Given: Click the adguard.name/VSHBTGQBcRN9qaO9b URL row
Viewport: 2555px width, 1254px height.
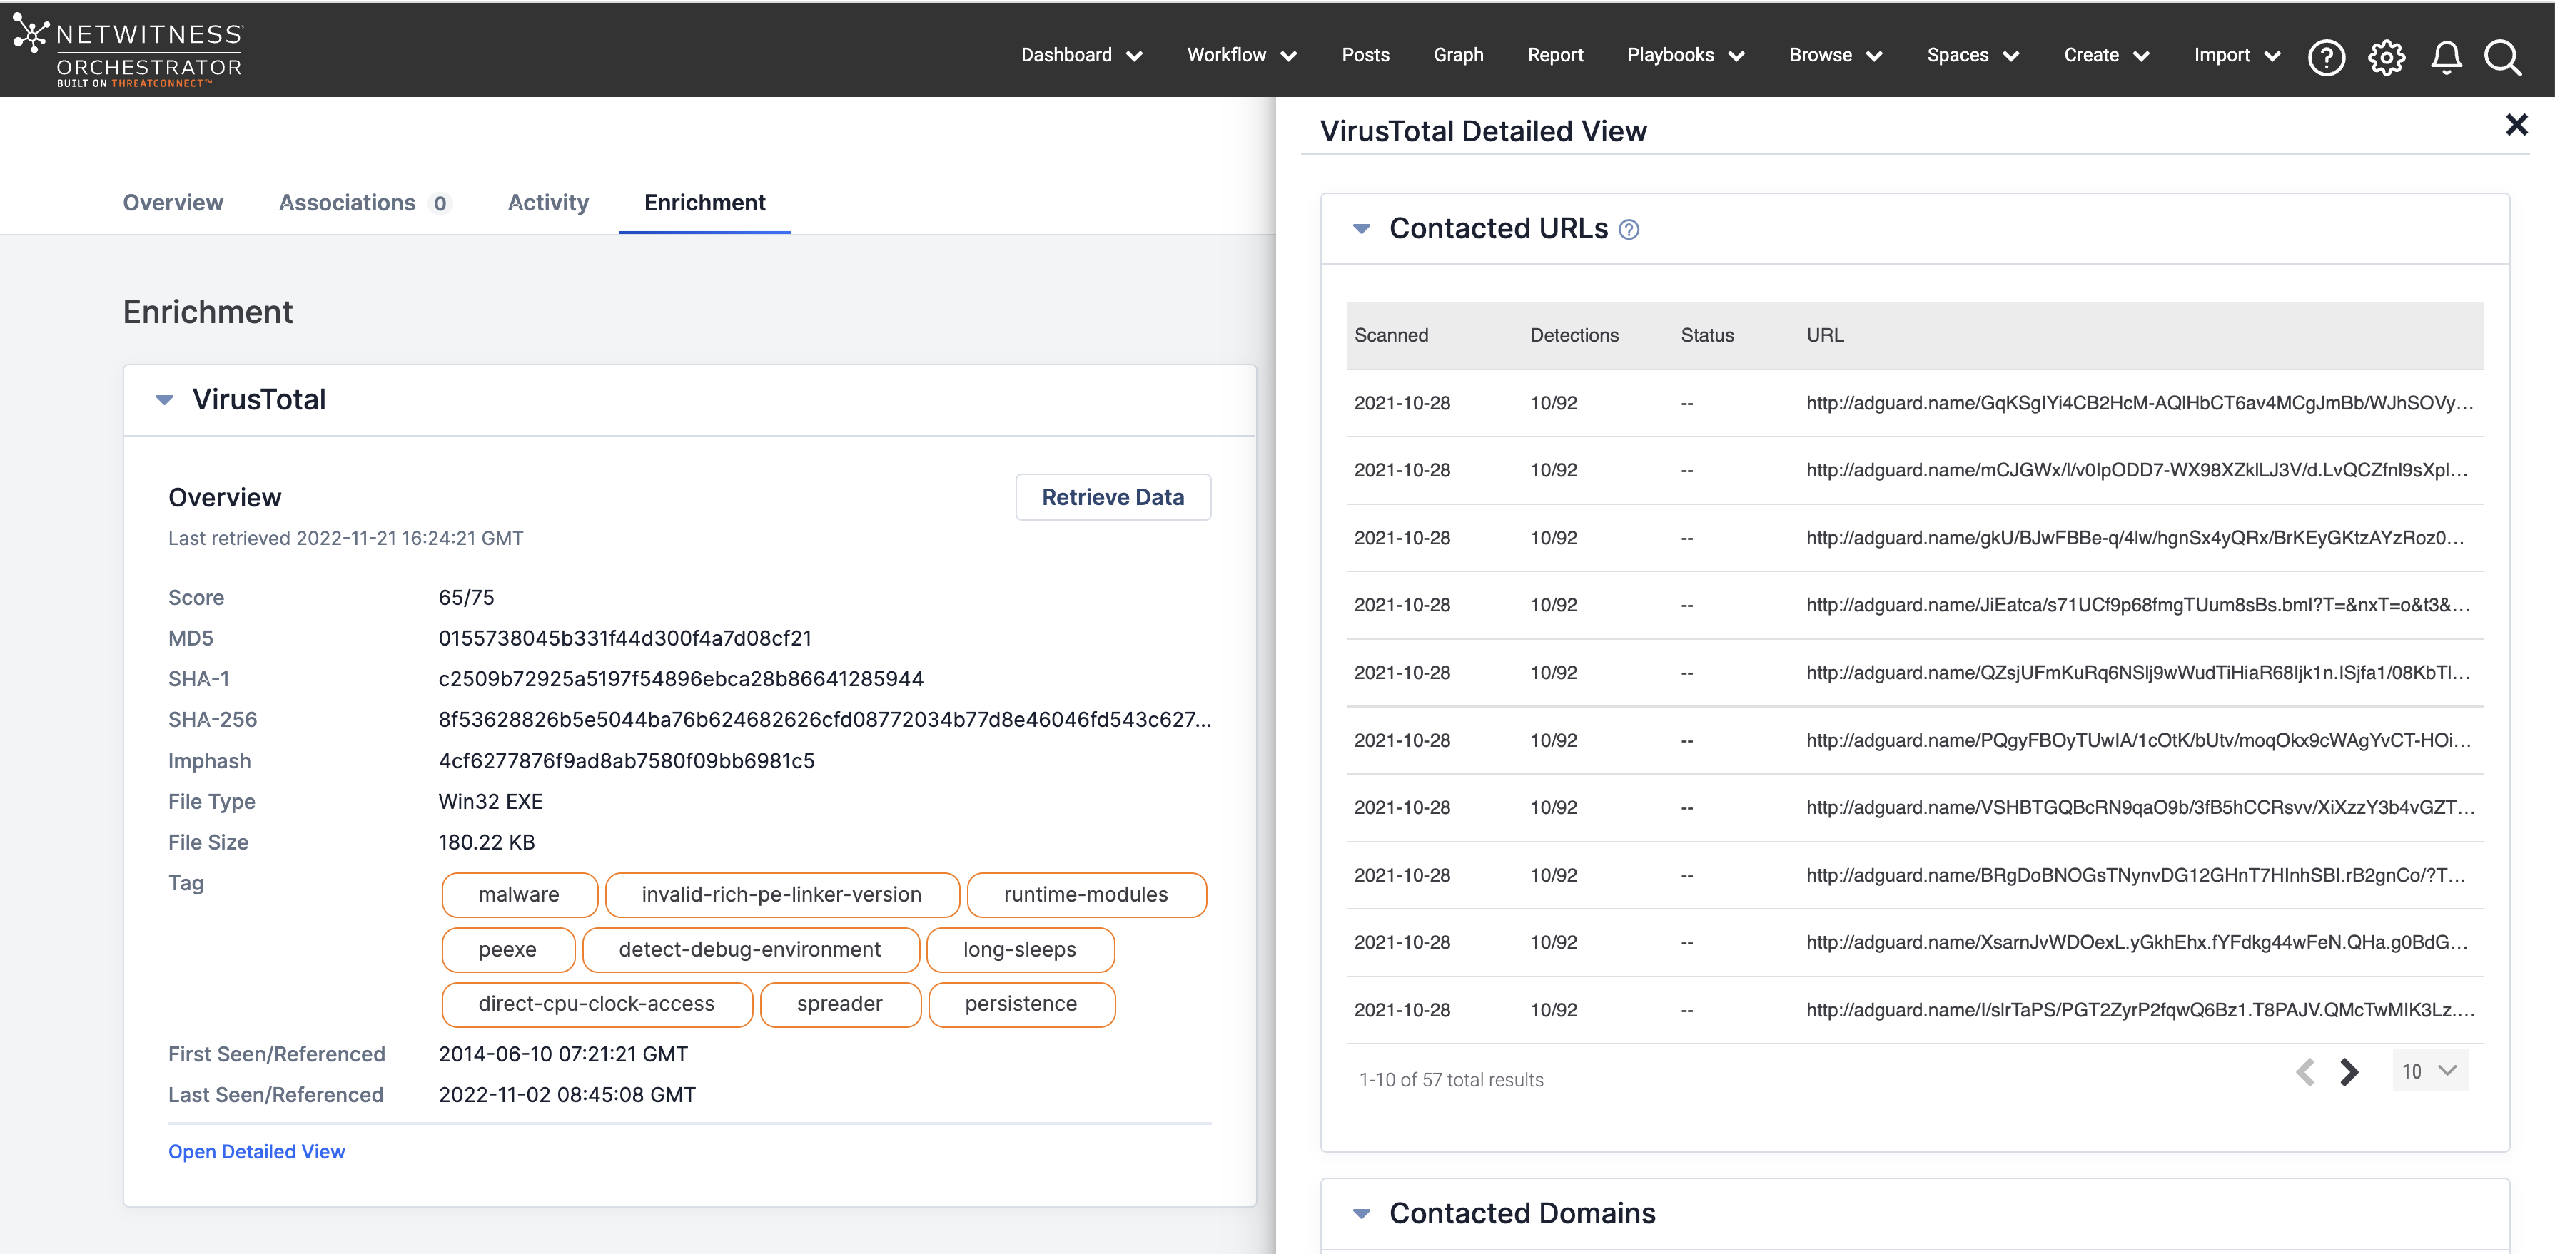Looking at the screenshot, I should (1914, 808).
